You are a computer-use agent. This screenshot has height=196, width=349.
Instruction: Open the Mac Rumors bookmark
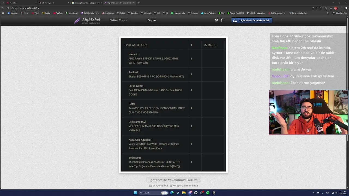pyautogui.click(x=108, y=13)
